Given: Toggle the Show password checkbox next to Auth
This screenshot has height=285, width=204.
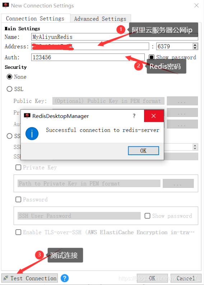Looking at the screenshot, I should click(x=152, y=57).
